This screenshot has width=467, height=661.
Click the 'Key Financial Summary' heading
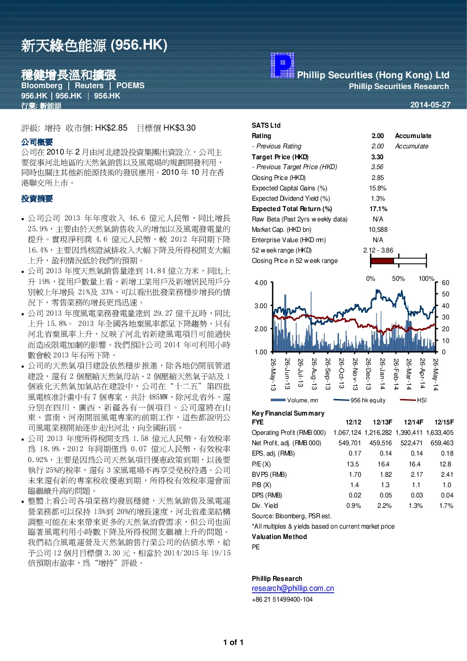(x=288, y=413)
